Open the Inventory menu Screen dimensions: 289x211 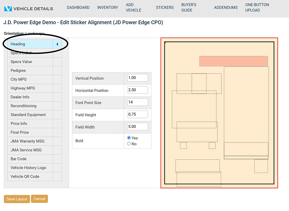[x=108, y=8]
